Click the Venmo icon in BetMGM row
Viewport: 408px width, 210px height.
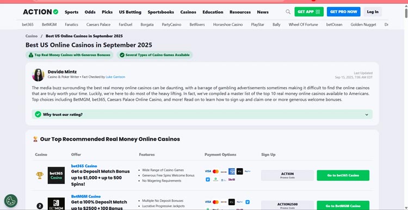point(248,202)
